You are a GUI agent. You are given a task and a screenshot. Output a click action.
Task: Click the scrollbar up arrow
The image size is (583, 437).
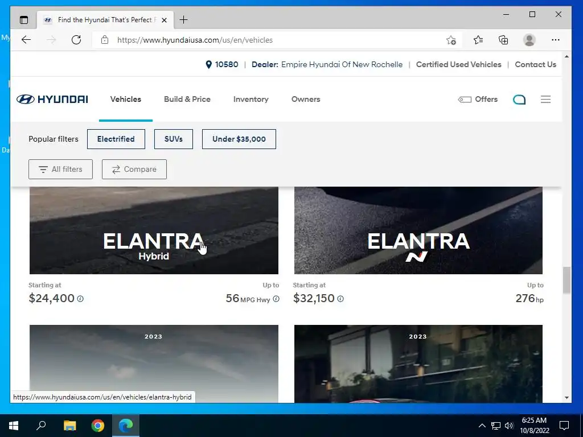pyautogui.click(x=566, y=56)
